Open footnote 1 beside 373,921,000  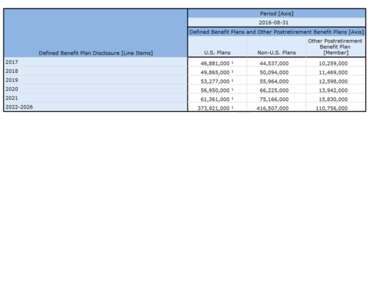233,107
